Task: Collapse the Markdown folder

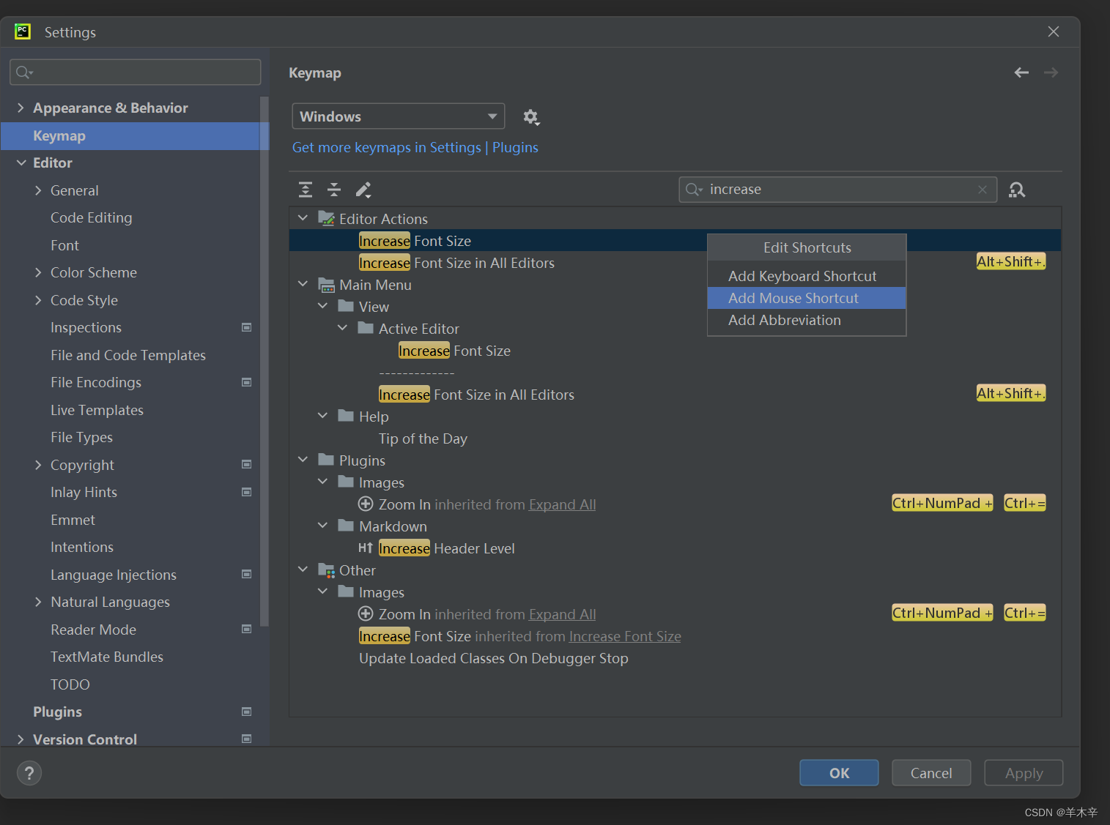Action: click(x=322, y=526)
